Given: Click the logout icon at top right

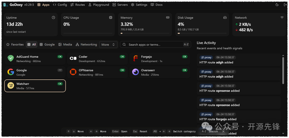Looking at the screenshot, I should click(285, 5).
